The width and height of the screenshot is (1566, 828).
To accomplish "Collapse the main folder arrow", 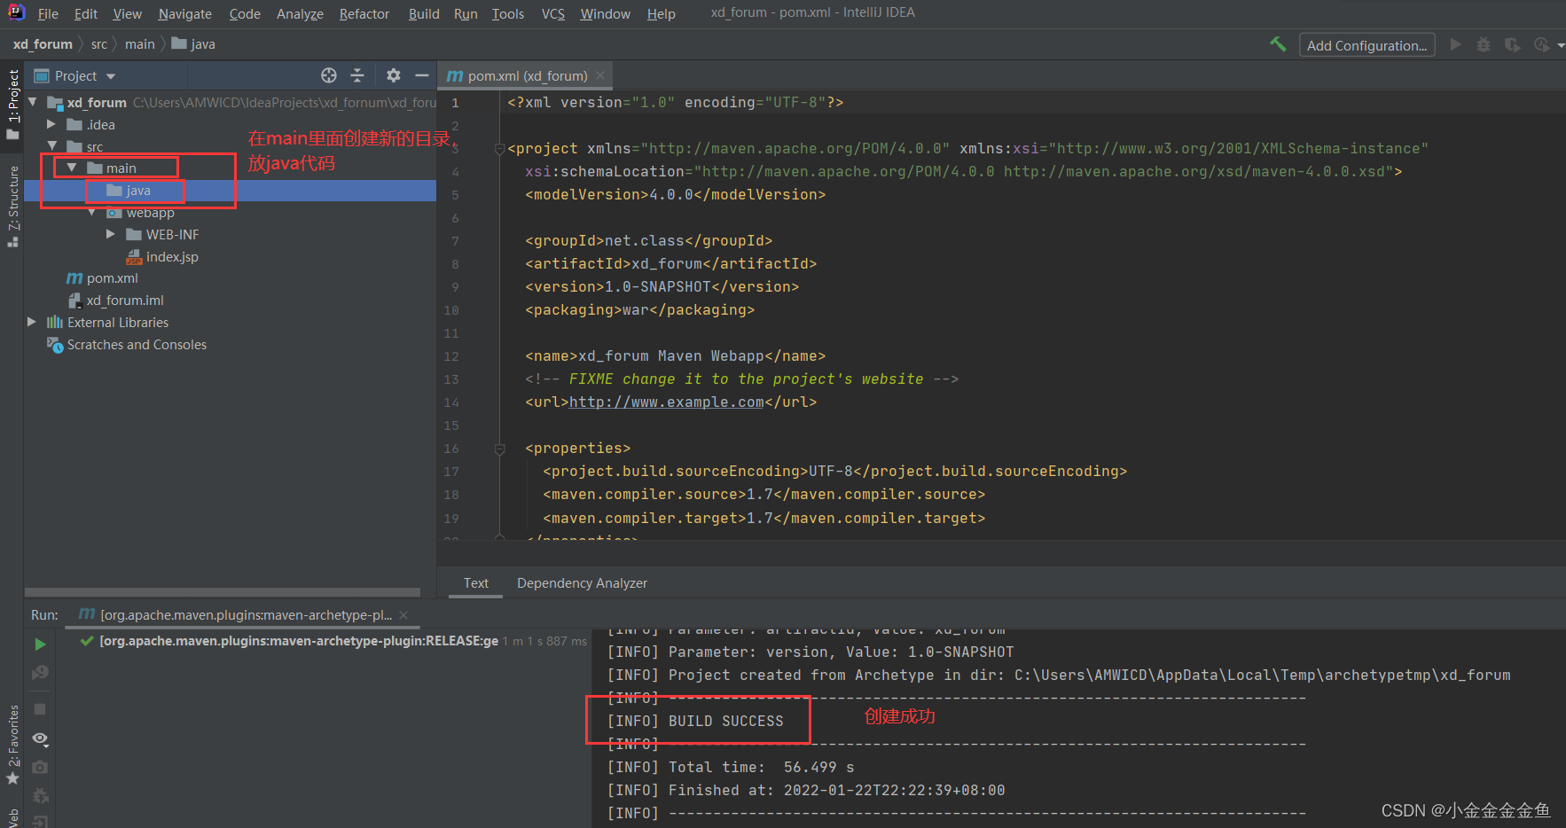I will click(x=72, y=168).
